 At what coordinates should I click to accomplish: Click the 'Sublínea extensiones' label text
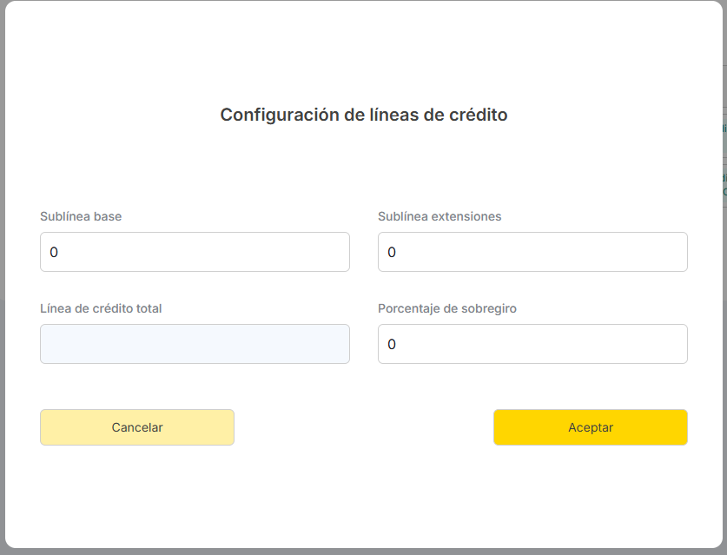point(440,216)
